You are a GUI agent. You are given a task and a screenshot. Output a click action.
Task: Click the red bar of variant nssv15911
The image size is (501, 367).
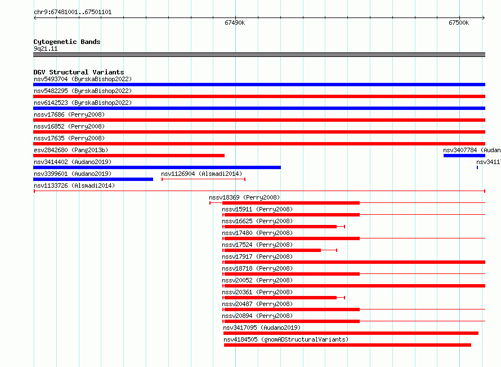coord(291,215)
